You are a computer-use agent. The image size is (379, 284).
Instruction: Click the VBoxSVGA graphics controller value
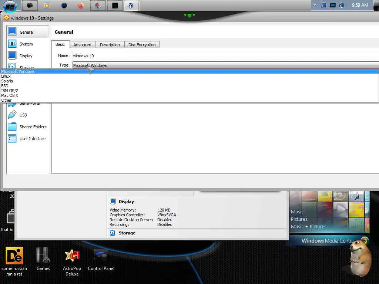[x=167, y=215]
